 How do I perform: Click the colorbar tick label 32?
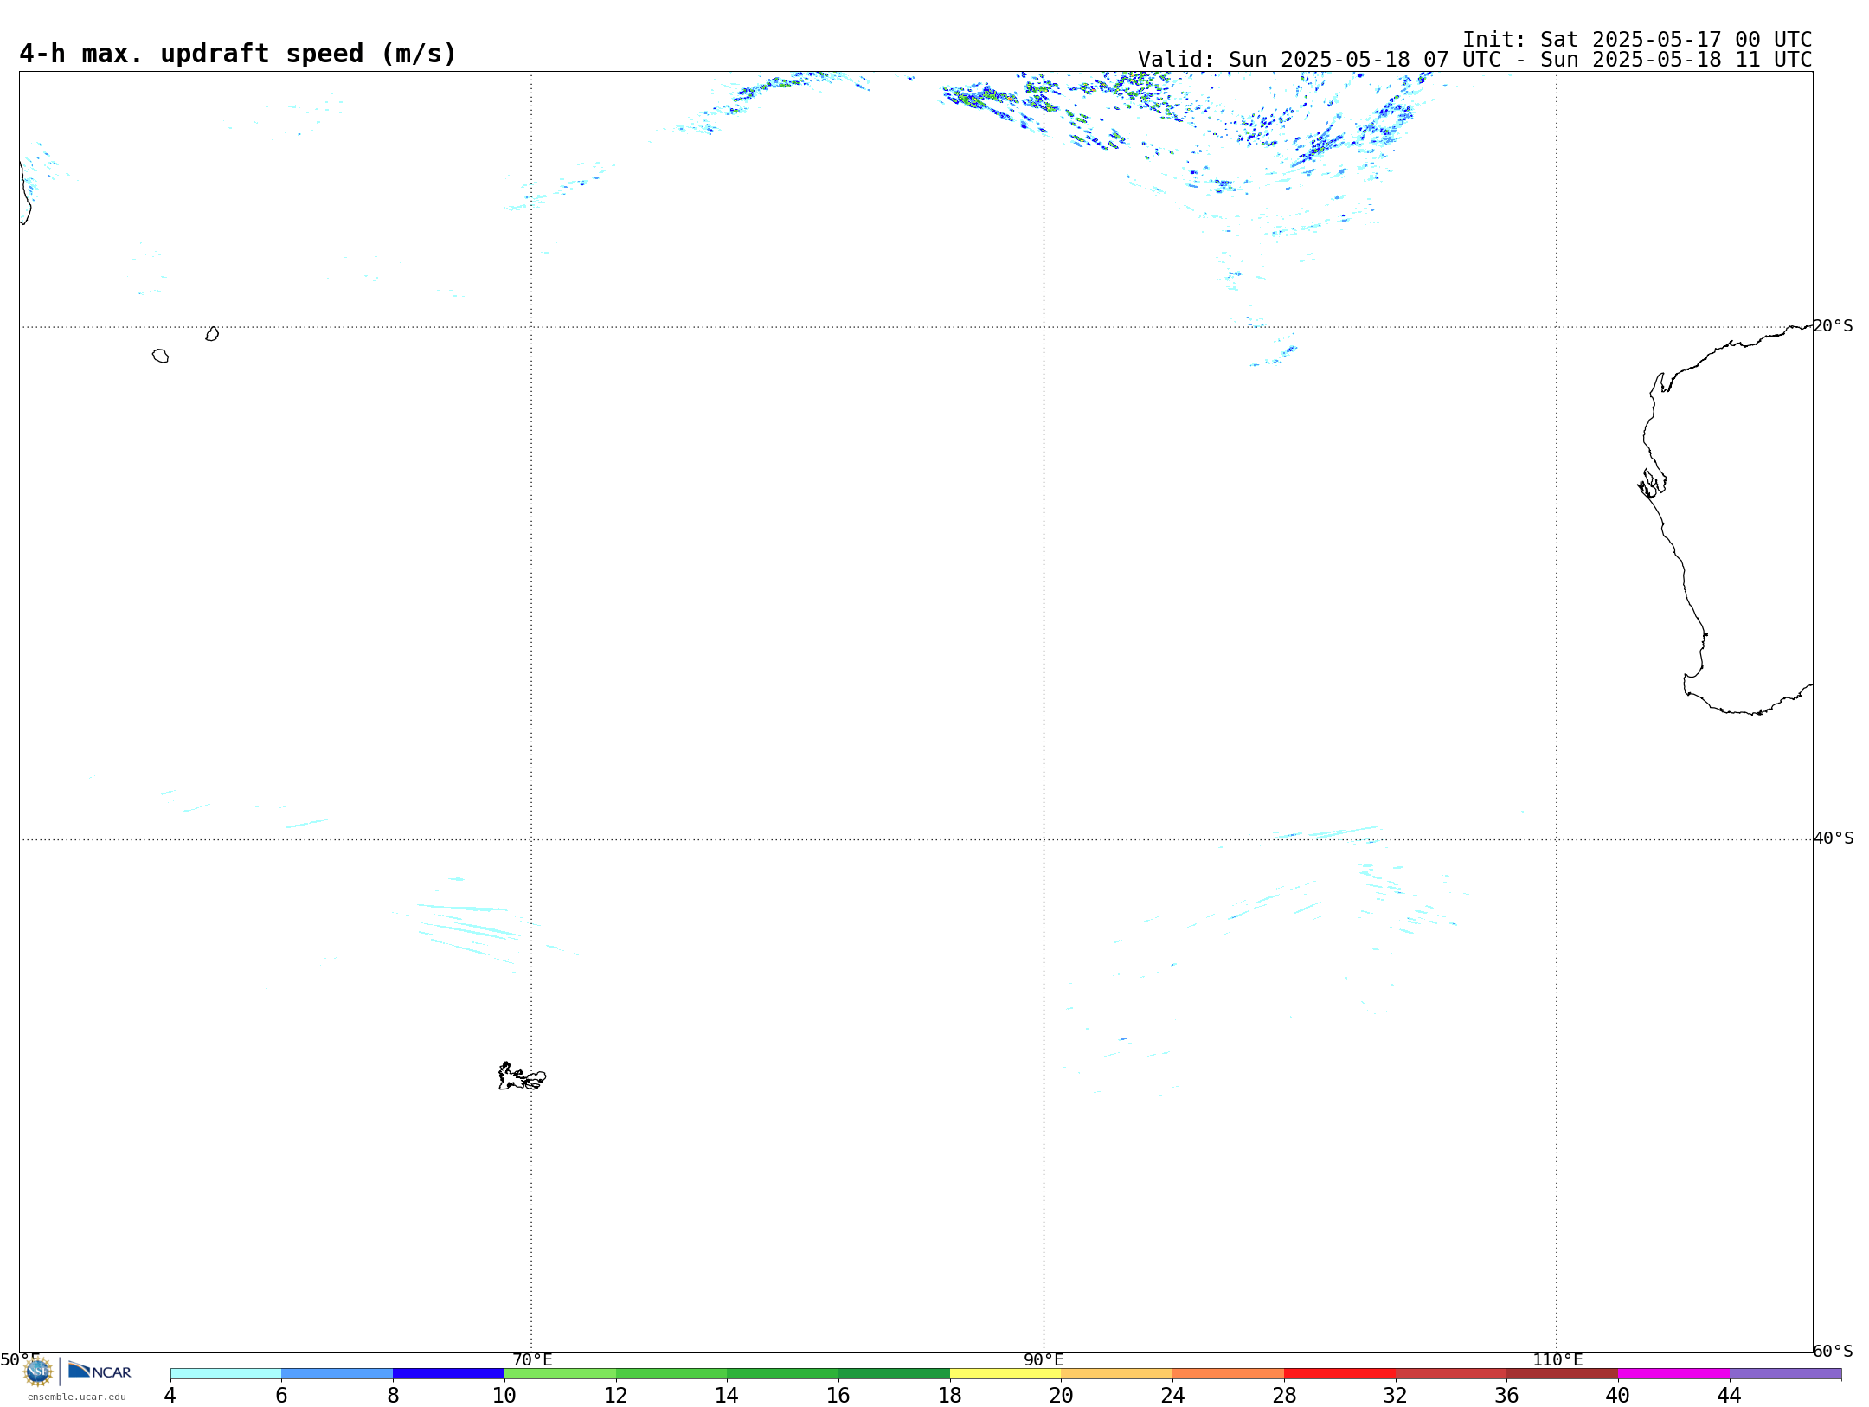coord(1396,1395)
